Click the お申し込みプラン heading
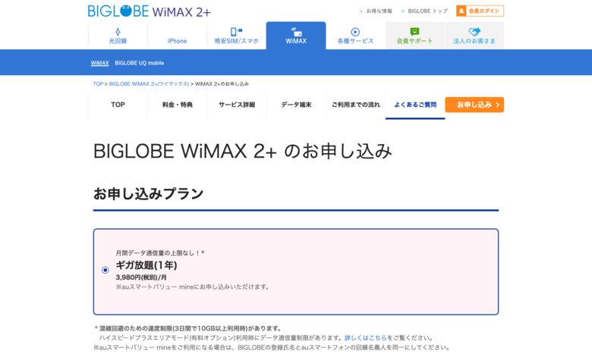The height and width of the screenshot is (364, 592). pyautogui.click(x=148, y=194)
